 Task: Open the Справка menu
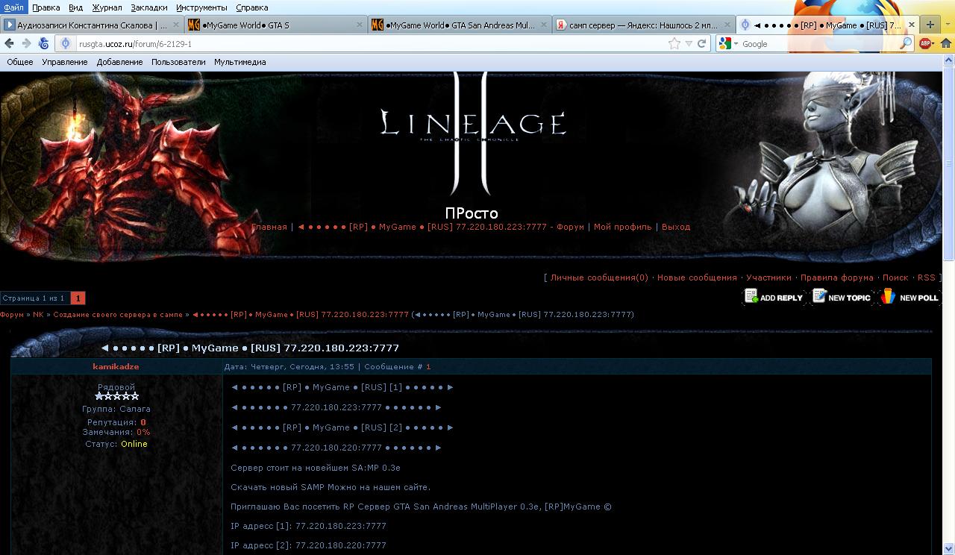(252, 7)
